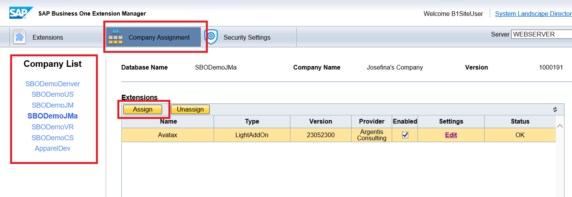Select SBODemoJMa company
Screen dimensions: 572x197
coord(53,116)
